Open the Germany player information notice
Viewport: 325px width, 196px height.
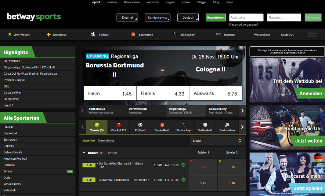pos(287,52)
